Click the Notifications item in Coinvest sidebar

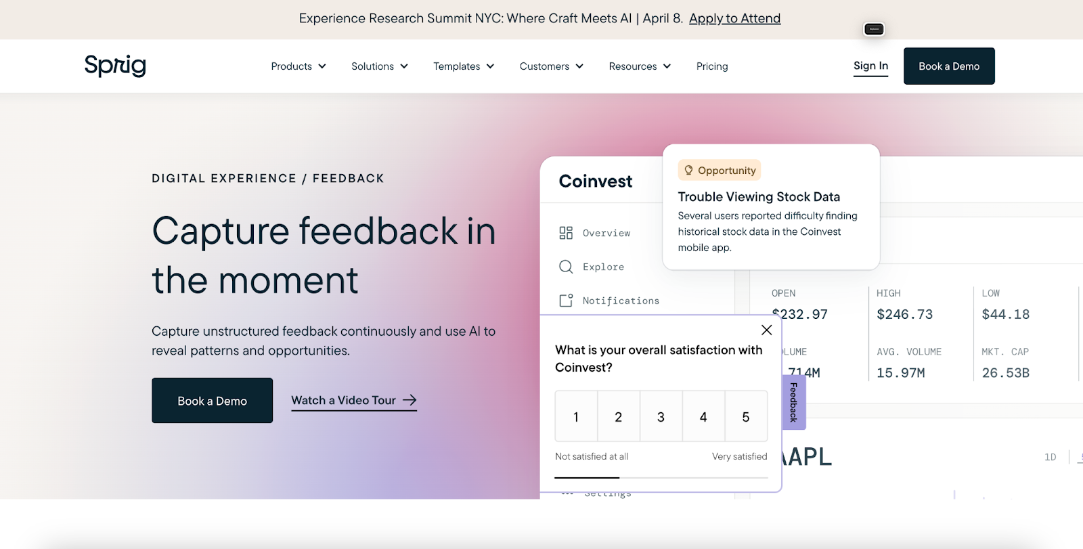pos(609,301)
